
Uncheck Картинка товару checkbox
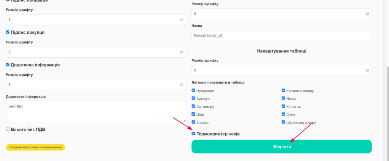(283, 90)
